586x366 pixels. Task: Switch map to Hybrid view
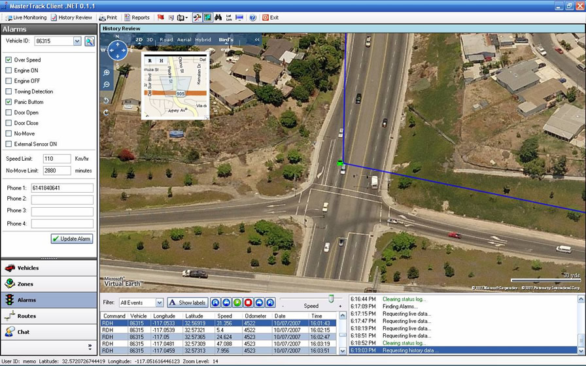click(x=203, y=40)
